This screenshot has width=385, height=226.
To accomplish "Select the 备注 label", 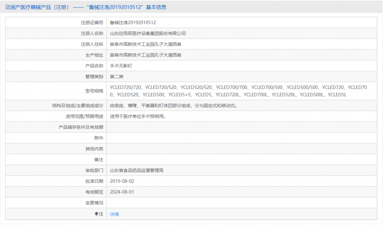I will coord(99,160).
